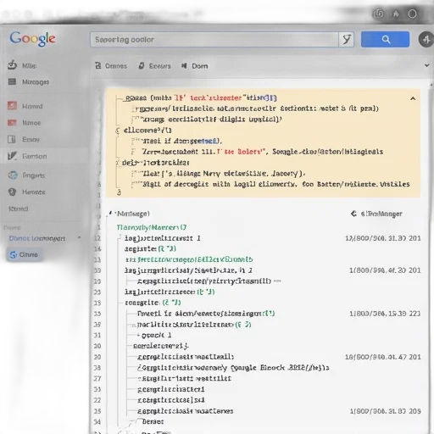Click the green heading at the top of the tree
434x434 pixels.
tap(152, 227)
